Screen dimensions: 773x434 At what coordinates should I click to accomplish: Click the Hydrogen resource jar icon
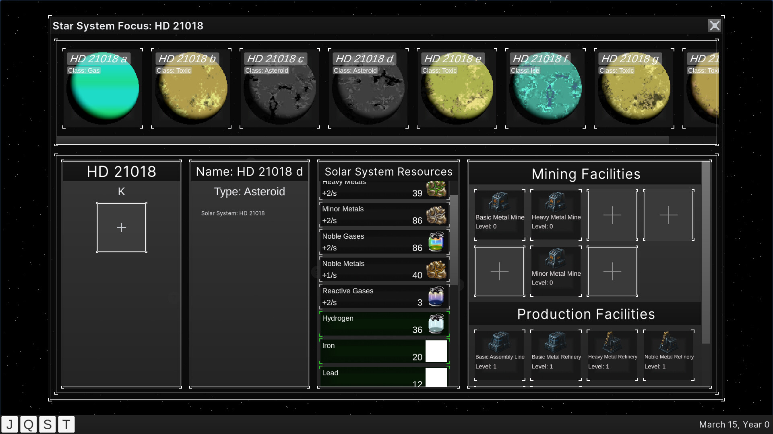(436, 323)
